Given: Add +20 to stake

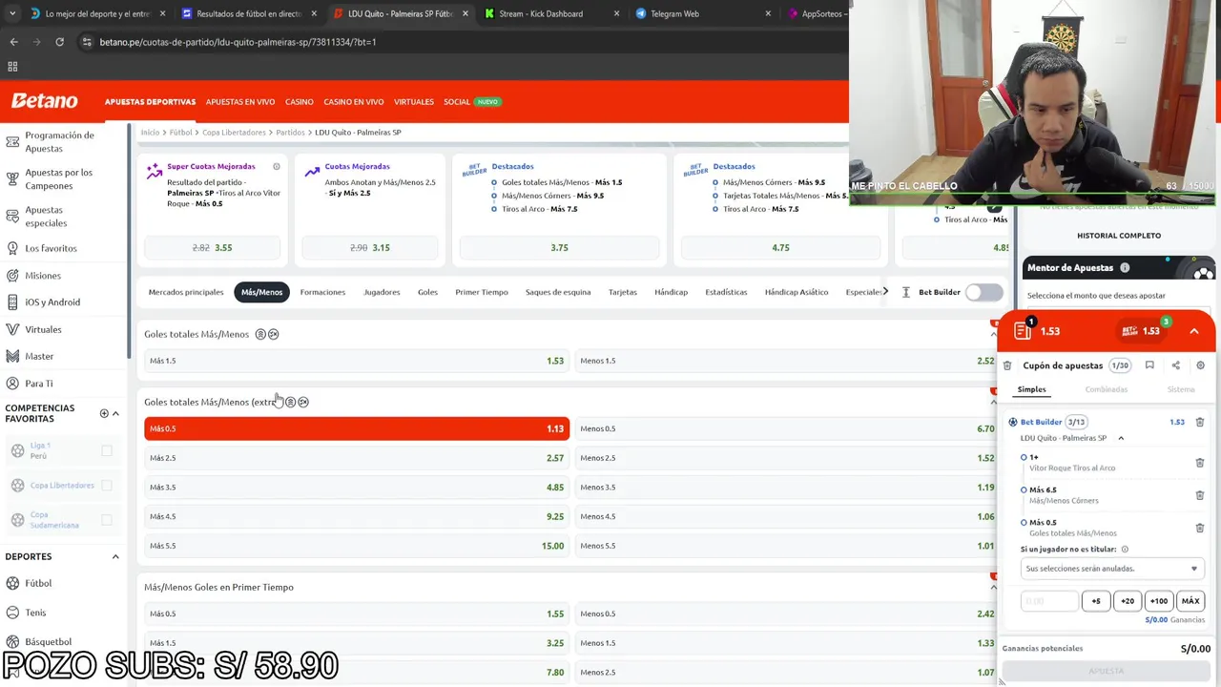Looking at the screenshot, I should tap(1128, 601).
